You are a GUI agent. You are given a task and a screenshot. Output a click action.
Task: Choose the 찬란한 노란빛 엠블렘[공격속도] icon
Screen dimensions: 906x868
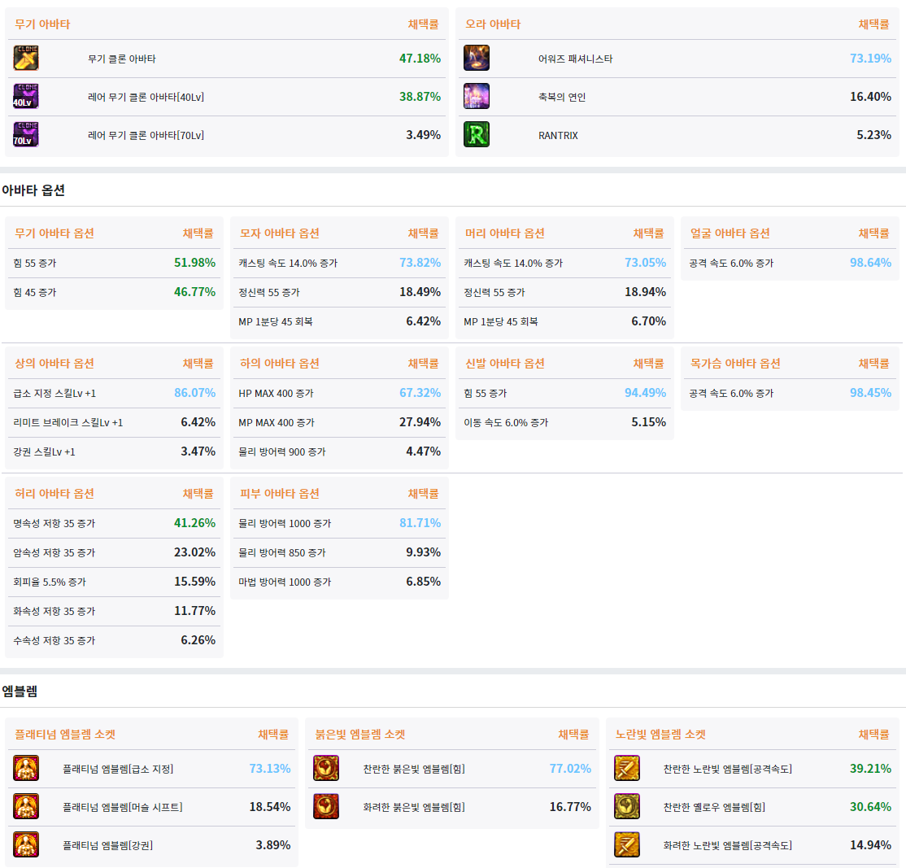pyautogui.click(x=627, y=769)
